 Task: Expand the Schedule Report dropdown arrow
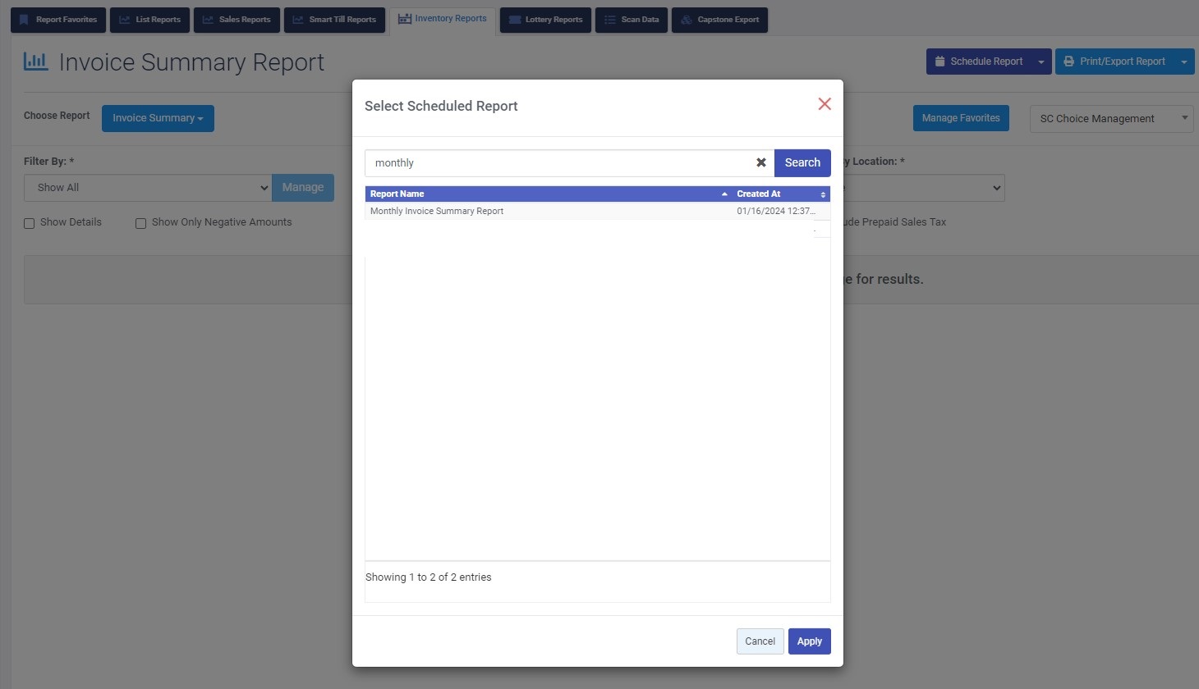click(1041, 62)
